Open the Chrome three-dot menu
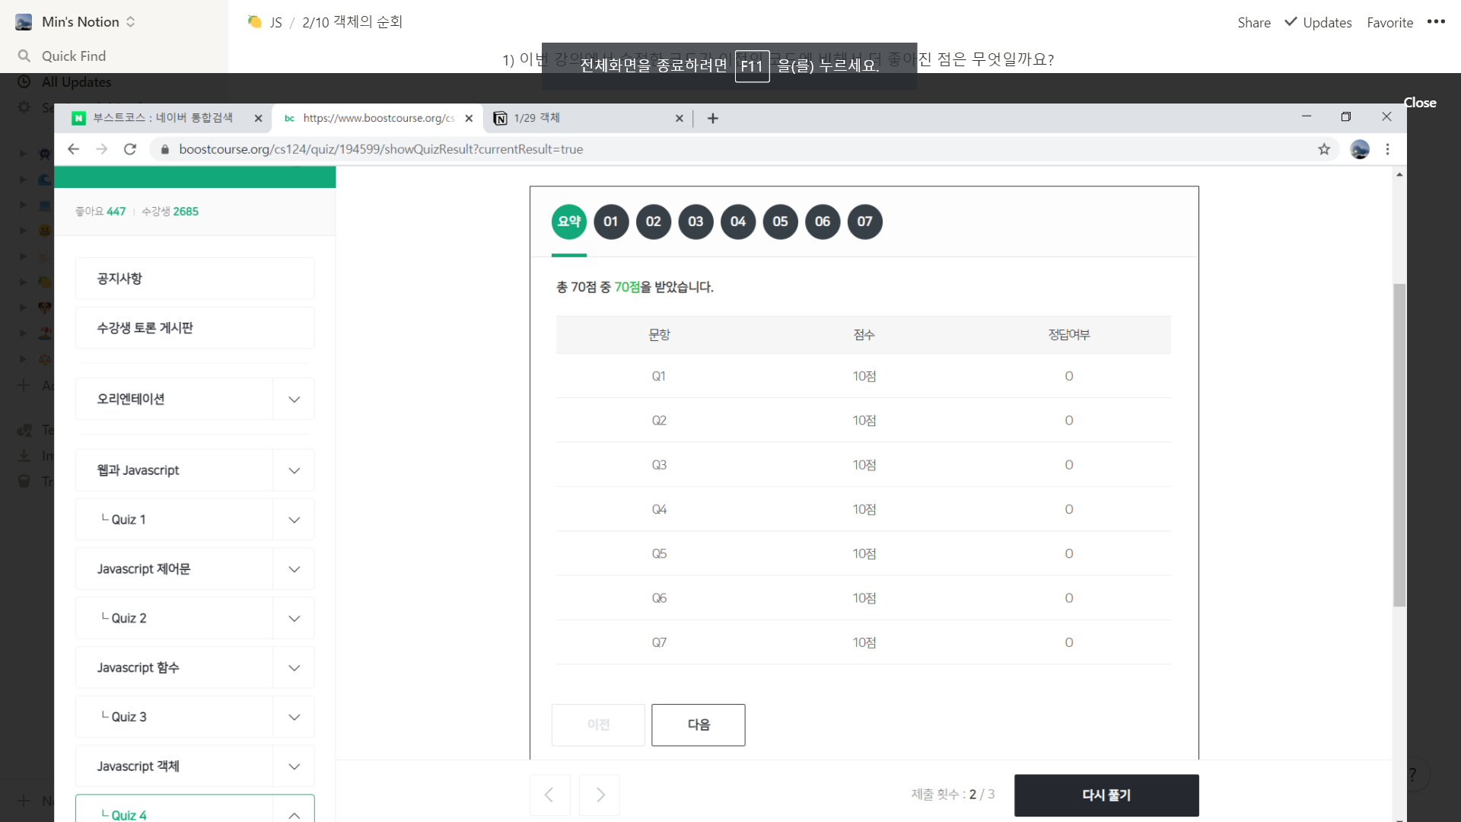 (1387, 149)
